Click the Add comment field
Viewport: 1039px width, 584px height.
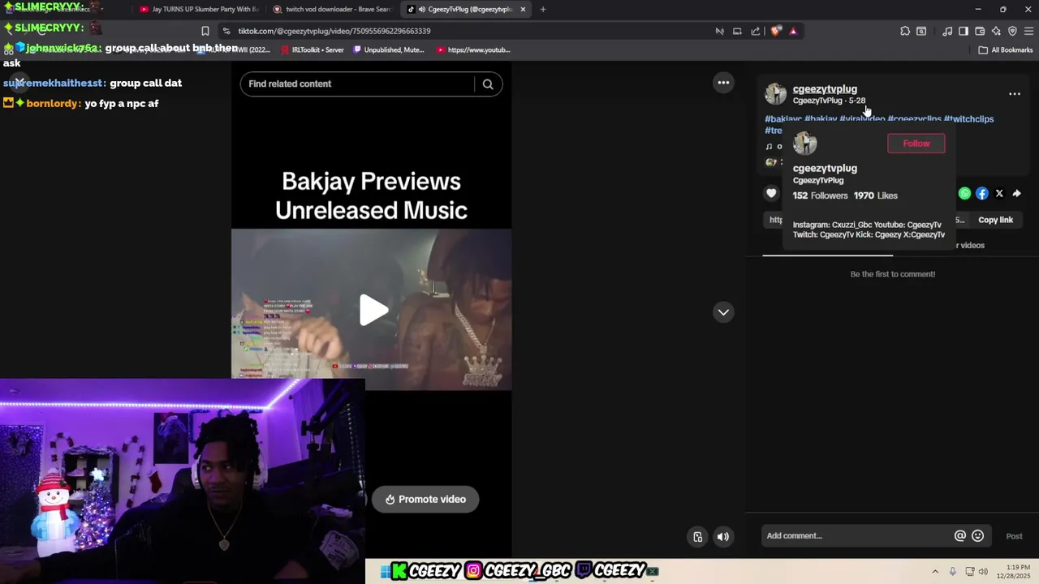[x=856, y=535]
